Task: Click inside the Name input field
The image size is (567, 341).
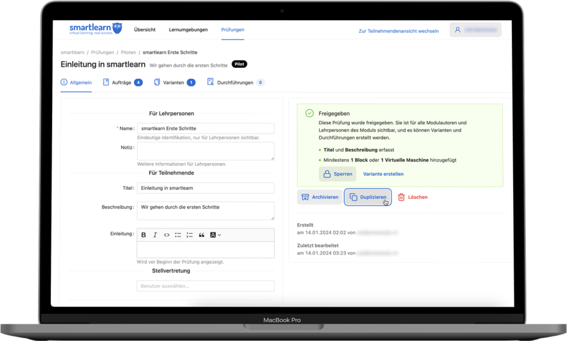Action: 205,128
